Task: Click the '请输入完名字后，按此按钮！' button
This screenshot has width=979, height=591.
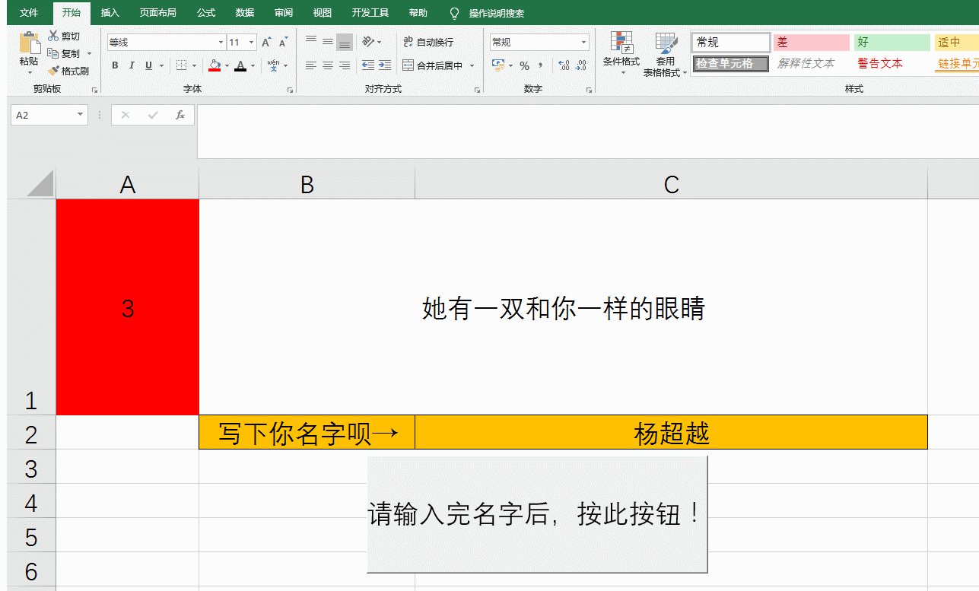Action: pyautogui.click(x=537, y=514)
